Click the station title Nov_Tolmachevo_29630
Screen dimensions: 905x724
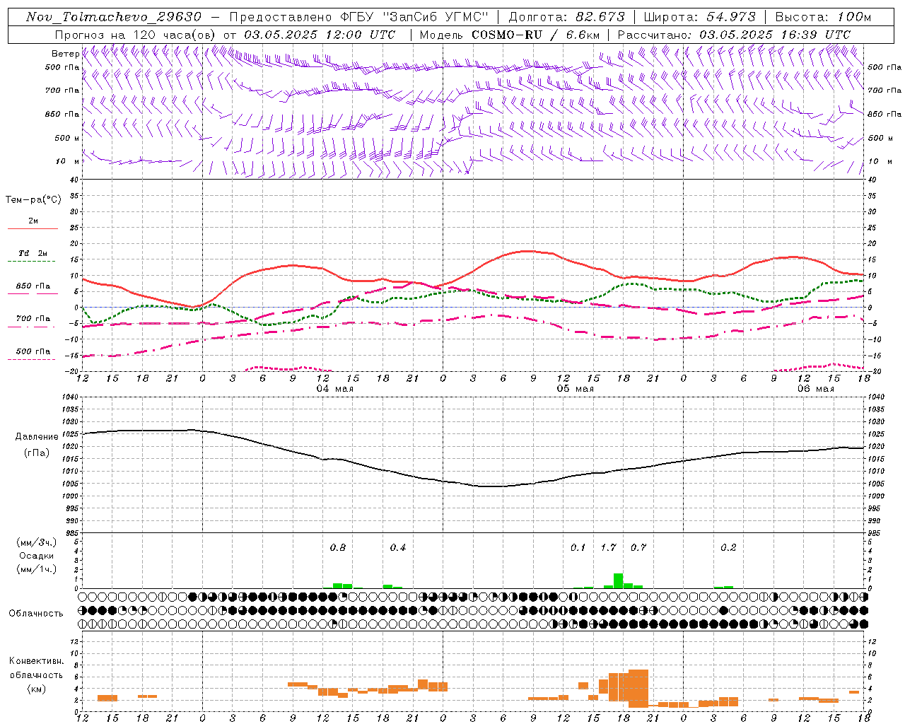coord(114,17)
